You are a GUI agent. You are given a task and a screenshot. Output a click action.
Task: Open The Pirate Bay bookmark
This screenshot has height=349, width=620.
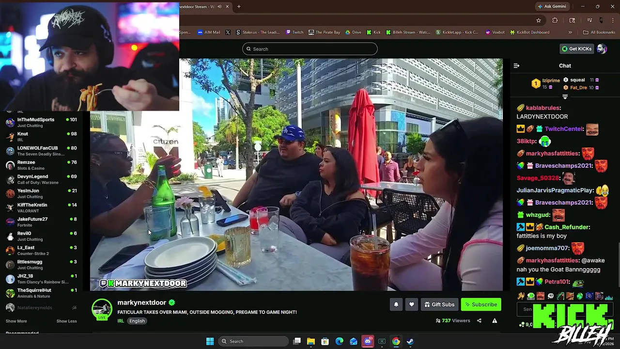(x=325, y=32)
